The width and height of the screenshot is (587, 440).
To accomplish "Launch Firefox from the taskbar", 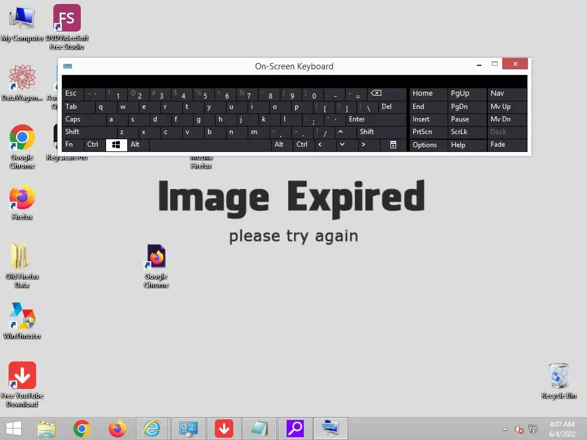I will click(x=117, y=429).
